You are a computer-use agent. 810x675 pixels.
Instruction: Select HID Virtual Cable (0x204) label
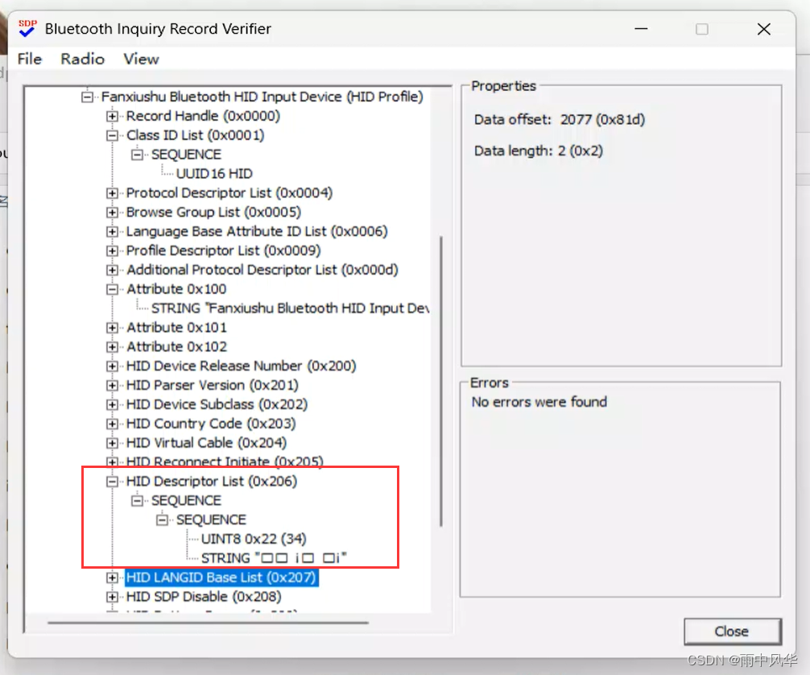[x=206, y=443]
